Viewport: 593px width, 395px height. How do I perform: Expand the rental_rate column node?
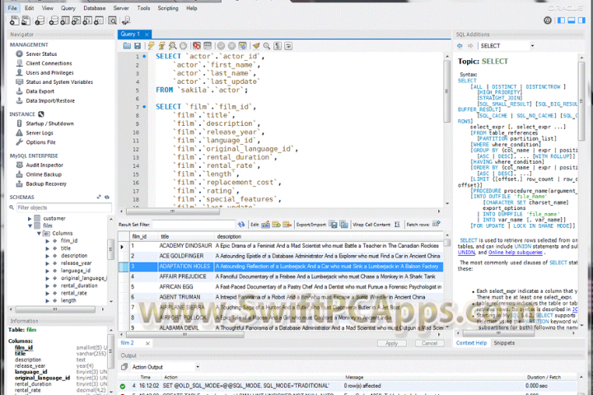pyautogui.click(x=48, y=293)
